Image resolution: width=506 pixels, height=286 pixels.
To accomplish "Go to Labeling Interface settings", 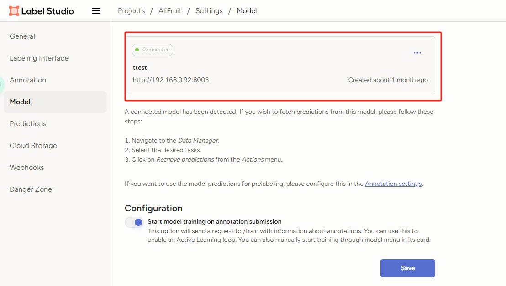I will click(39, 58).
